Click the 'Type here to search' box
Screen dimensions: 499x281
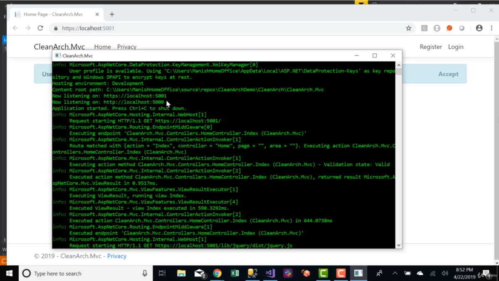pos(86,274)
